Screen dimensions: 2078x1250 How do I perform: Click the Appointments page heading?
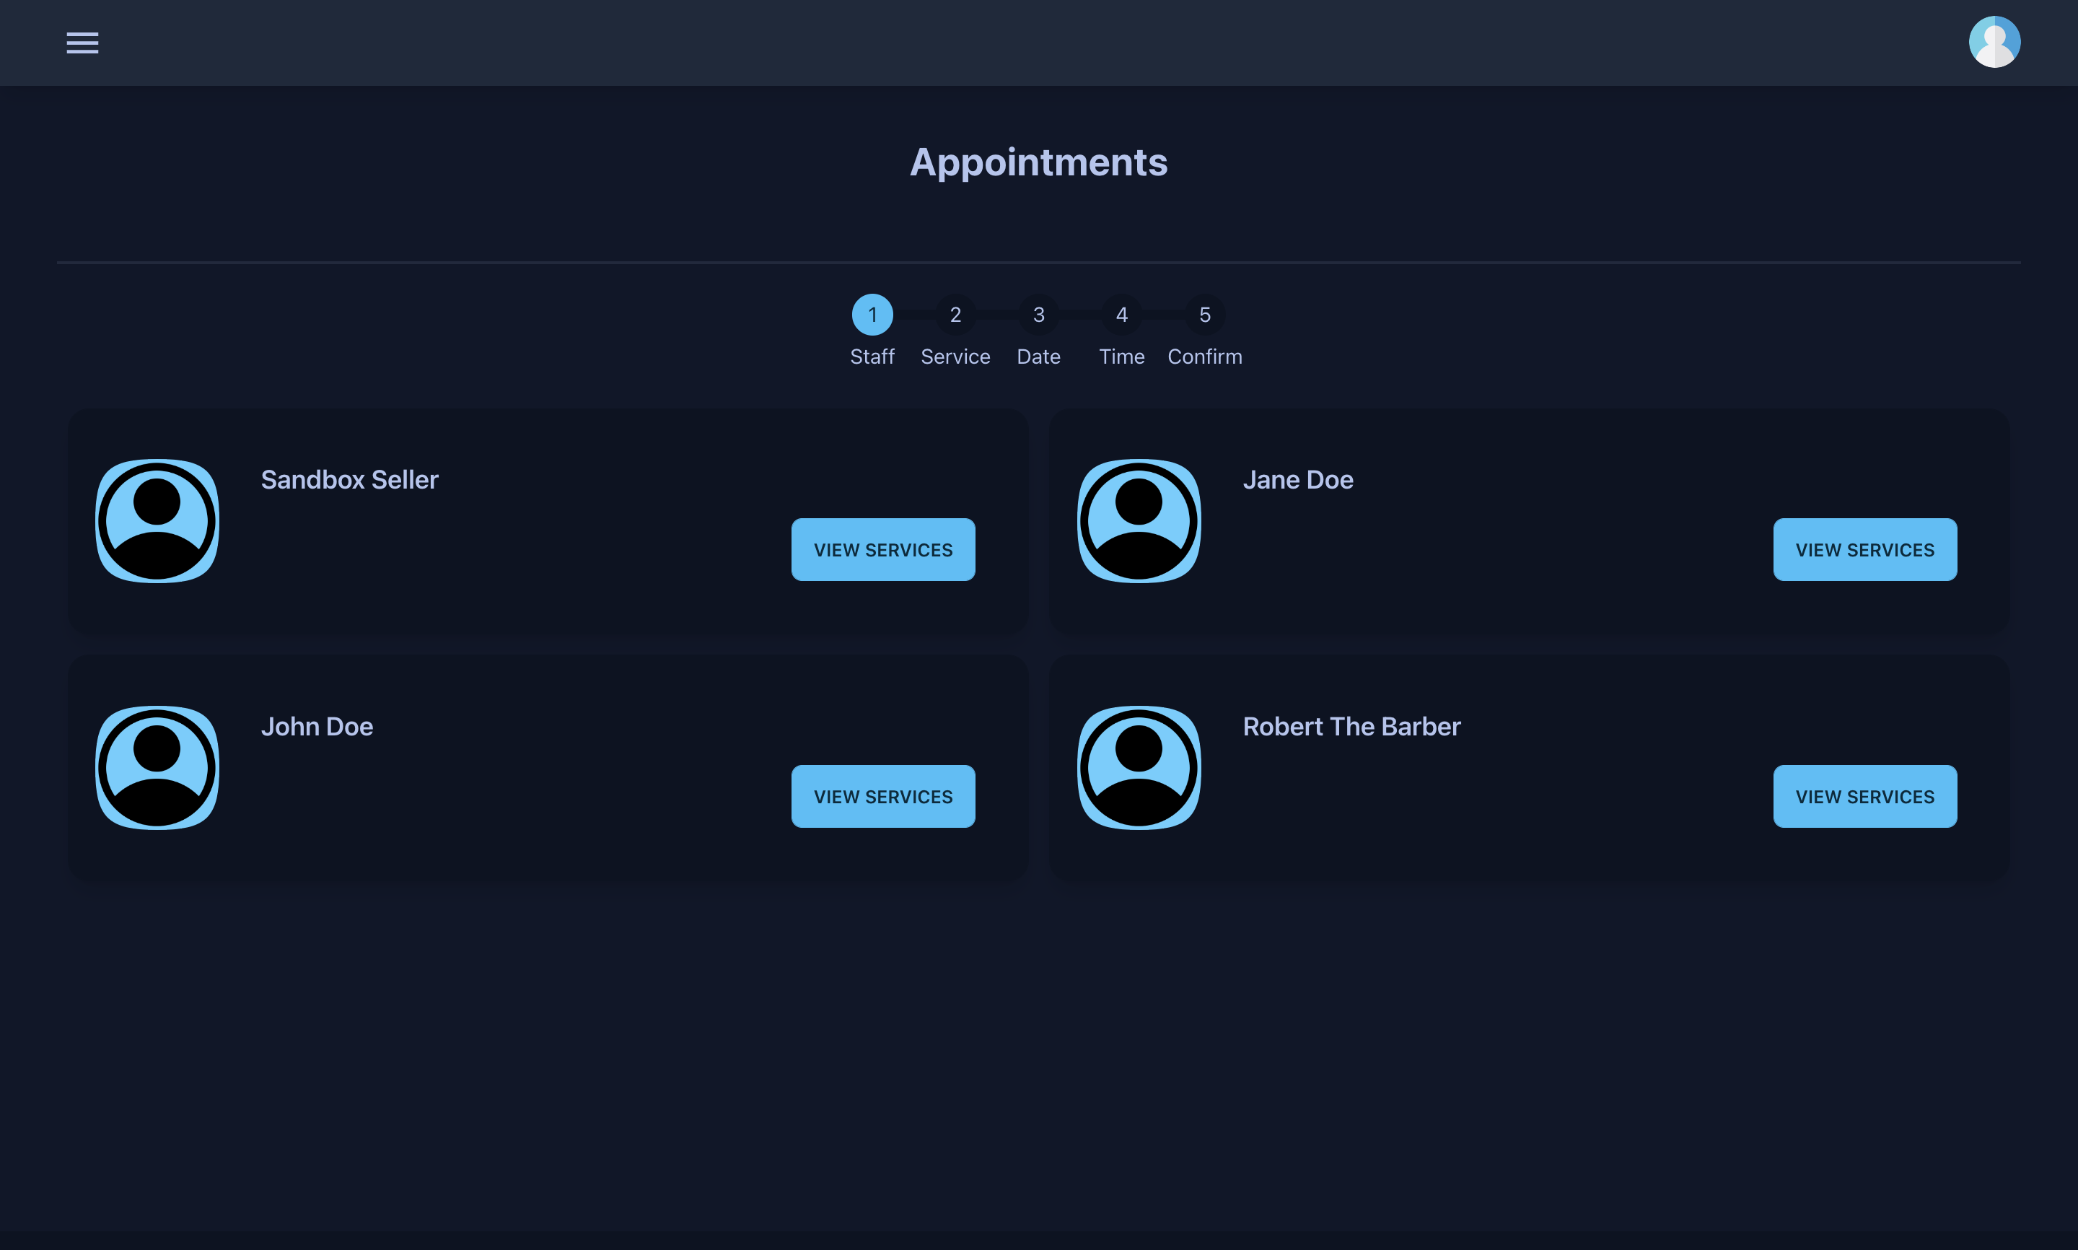point(1038,162)
